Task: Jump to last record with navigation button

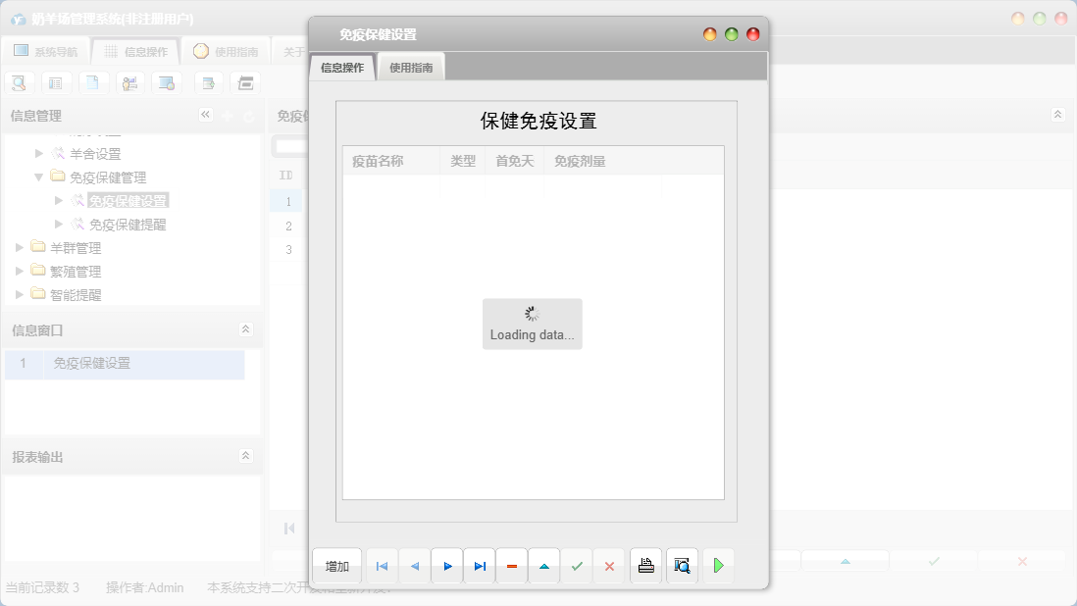Action: pyautogui.click(x=480, y=566)
